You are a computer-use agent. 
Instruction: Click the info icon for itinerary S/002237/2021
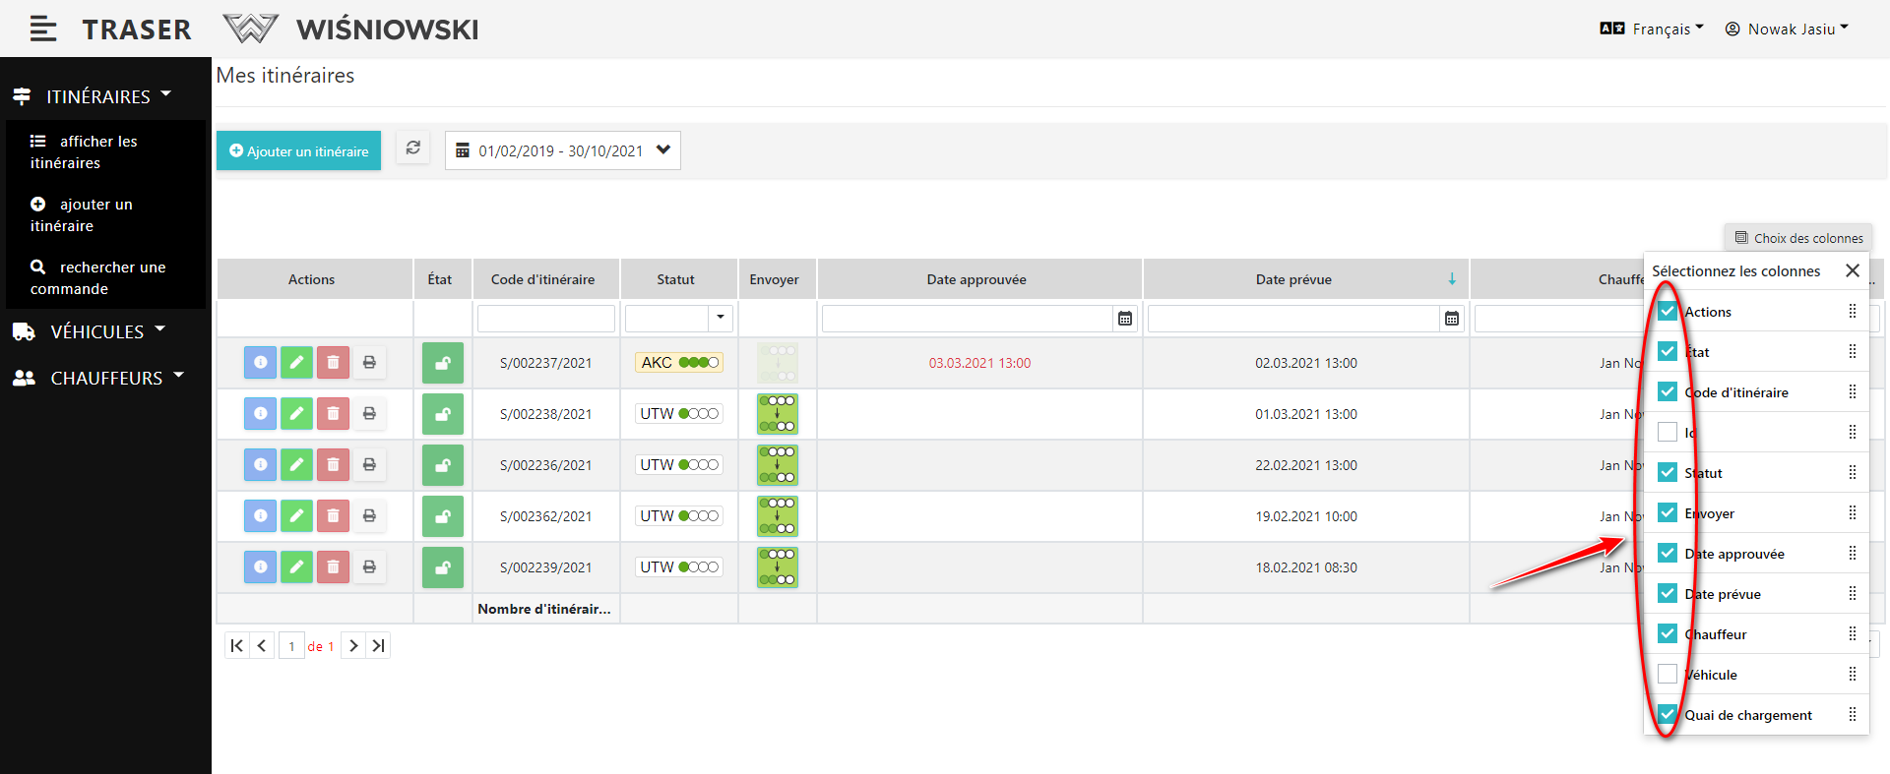pos(260,363)
